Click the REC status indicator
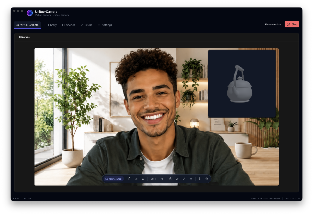This screenshot has width=313, height=215. [16, 199]
